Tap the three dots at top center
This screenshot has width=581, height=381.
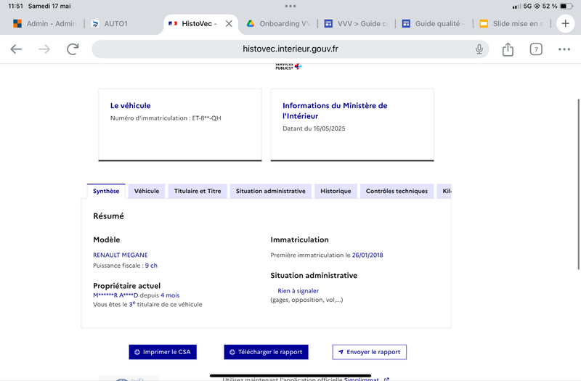point(290,6)
